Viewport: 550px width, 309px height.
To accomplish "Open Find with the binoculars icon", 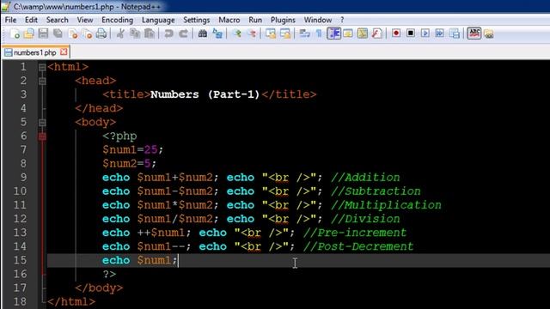I will 203,33.
